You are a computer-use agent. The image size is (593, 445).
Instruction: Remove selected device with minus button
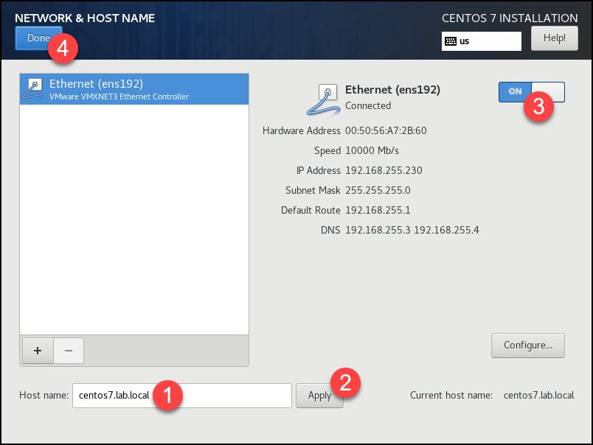(69, 351)
